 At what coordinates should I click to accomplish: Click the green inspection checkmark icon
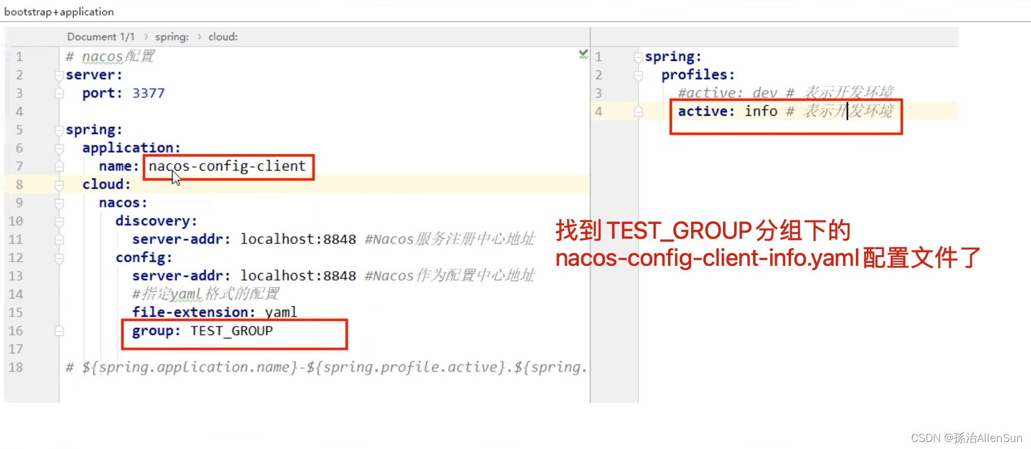coord(583,54)
